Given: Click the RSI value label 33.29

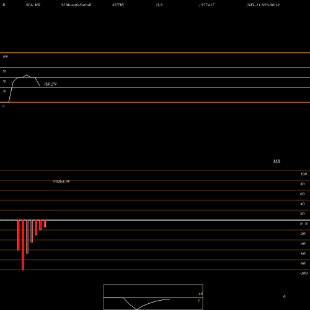Looking at the screenshot, I should 50,84.
